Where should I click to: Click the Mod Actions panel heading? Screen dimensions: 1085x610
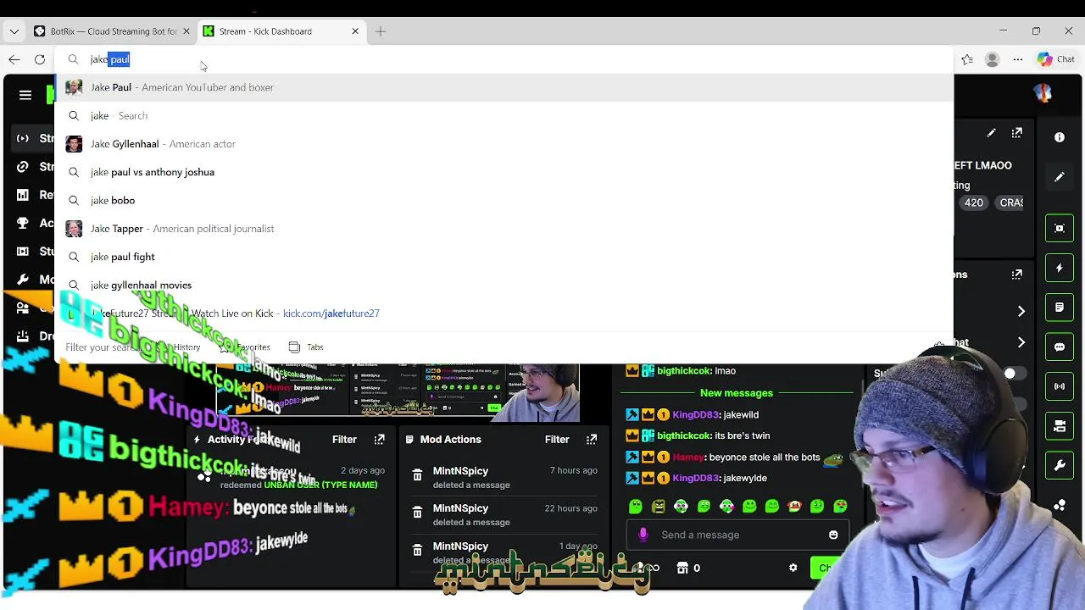pyautogui.click(x=450, y=439)
